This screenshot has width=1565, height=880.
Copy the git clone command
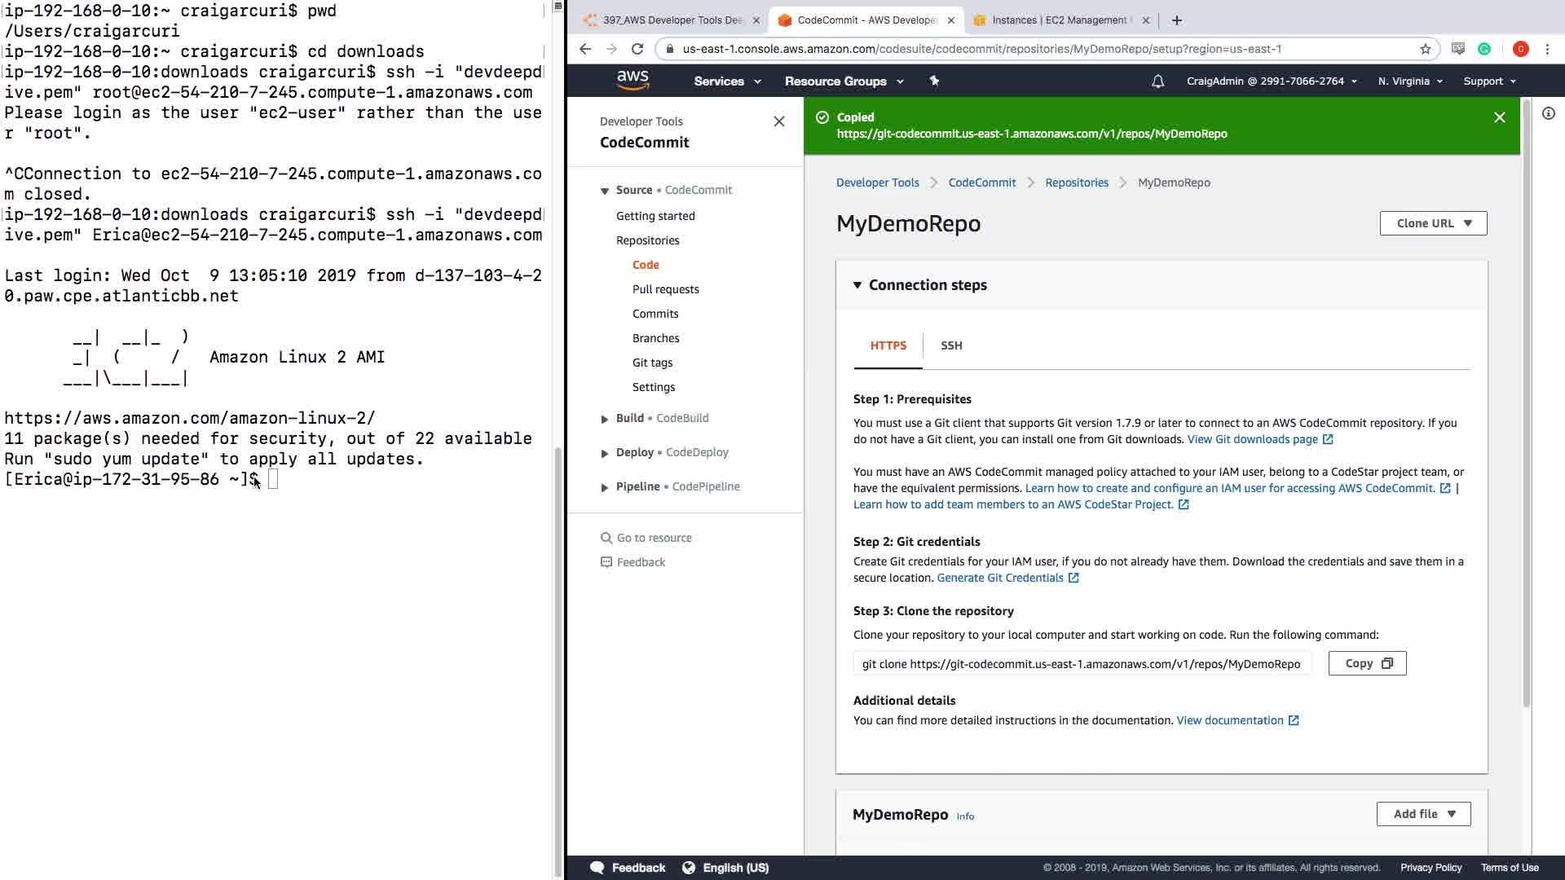pyautogui.click(x=1367, y=663)
